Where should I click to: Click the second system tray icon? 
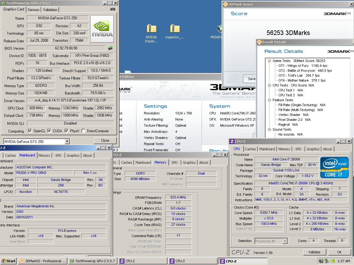pyautogui.click(x=326, y=261)
